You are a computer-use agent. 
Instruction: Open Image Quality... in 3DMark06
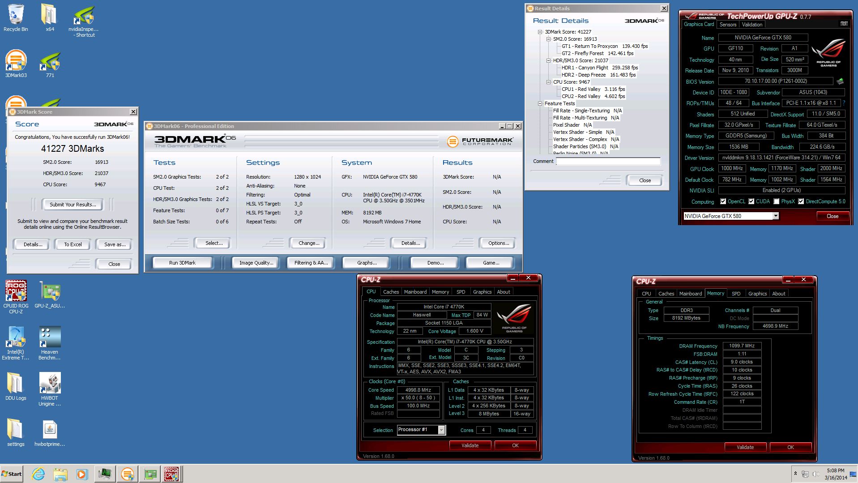coord(256,263)
